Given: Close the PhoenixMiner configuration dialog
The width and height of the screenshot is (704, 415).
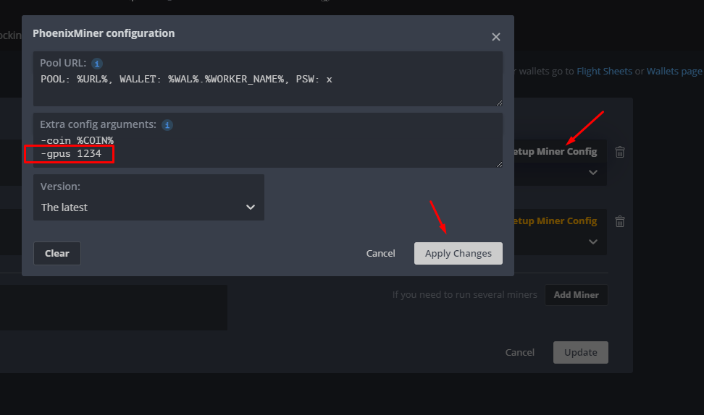Looking at the screenshot, I should pos(495,37).
